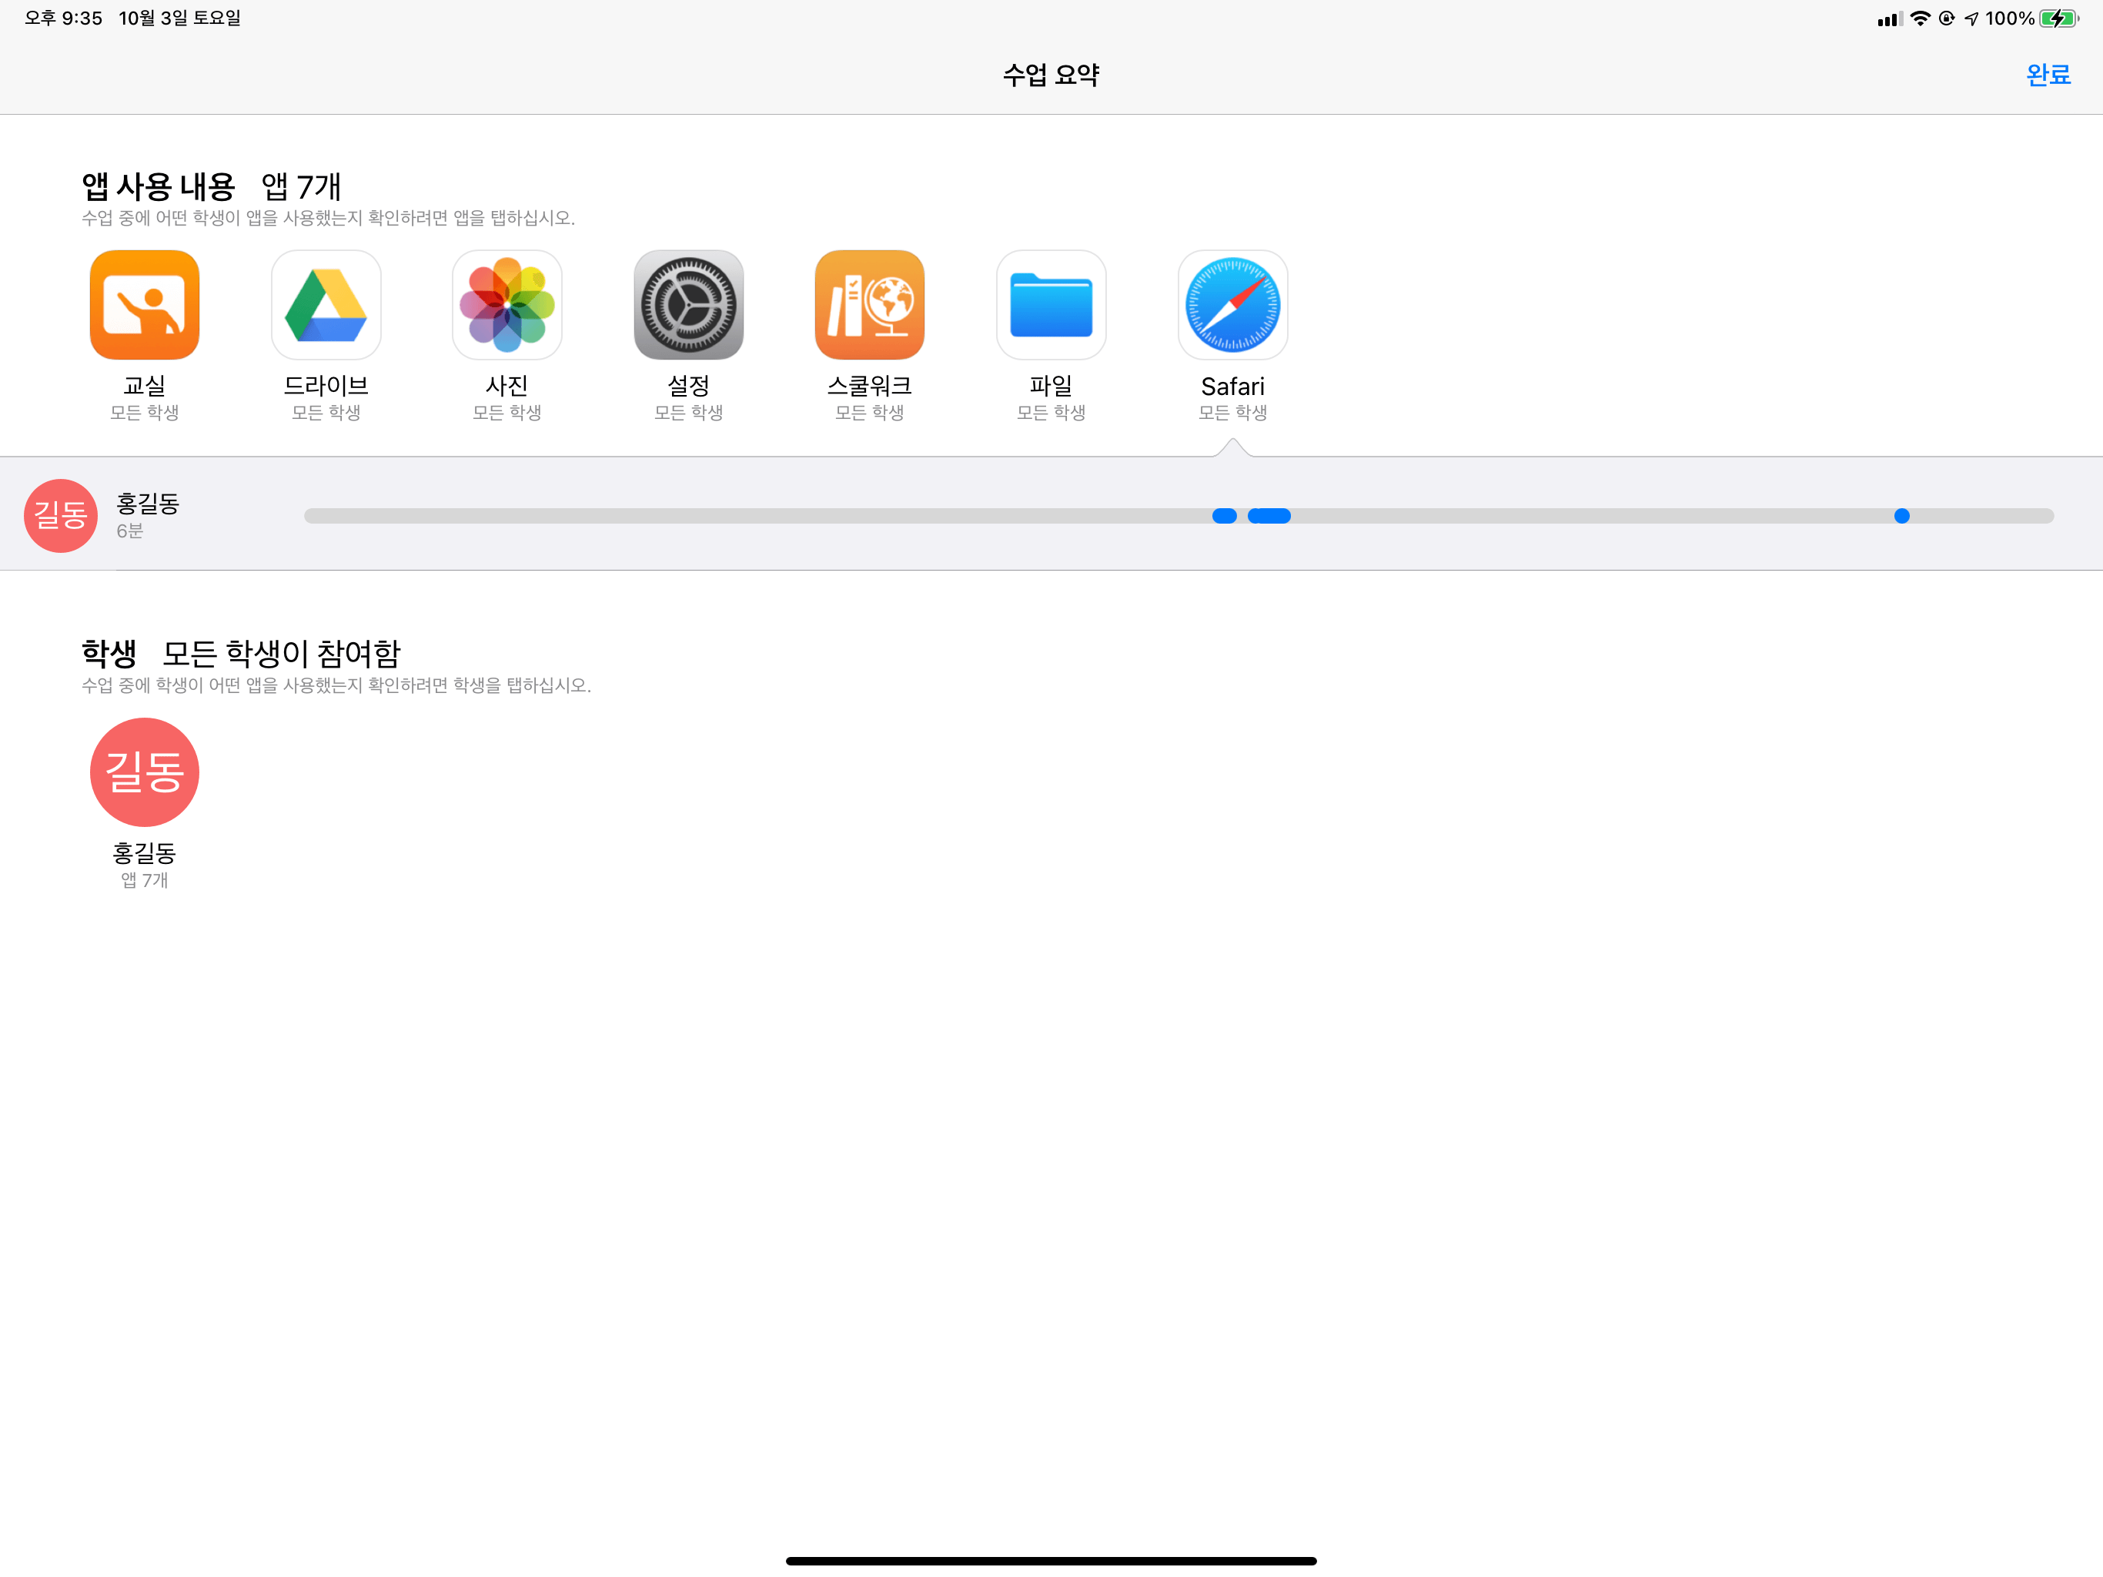This screenshot has height=1577, width=2103.
Task: Collapse the Safari app usage detail
Action: pyautogui.click(x=1232, y=304)
